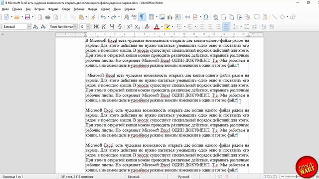This screenshot has height=179, width=319.
Task: Expand the font color dropdown arrow
Action: [x=162, y=26]
